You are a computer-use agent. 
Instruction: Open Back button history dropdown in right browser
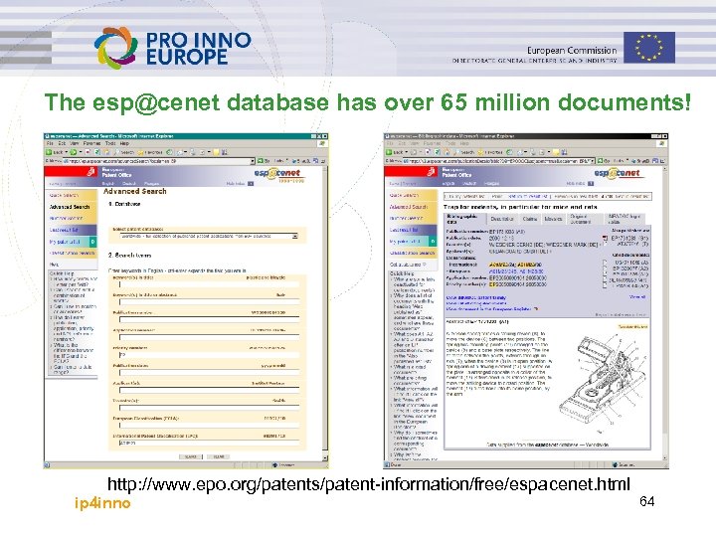coord(407,152)
